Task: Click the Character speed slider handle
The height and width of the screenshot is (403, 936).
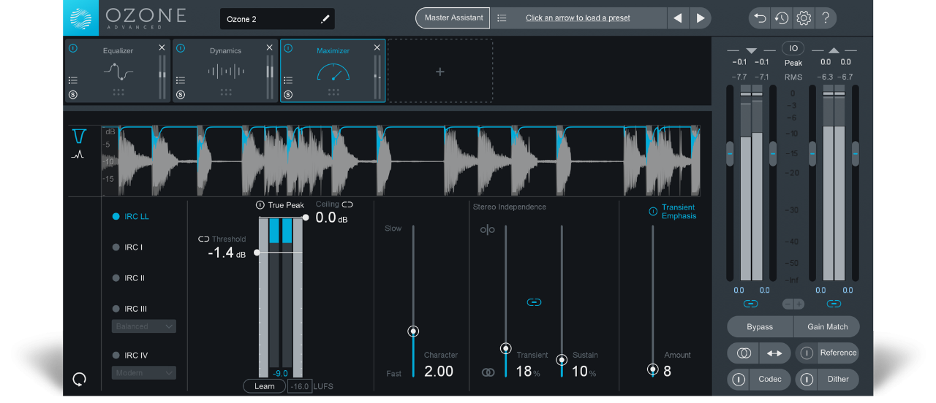Action: tap(413, 331)
